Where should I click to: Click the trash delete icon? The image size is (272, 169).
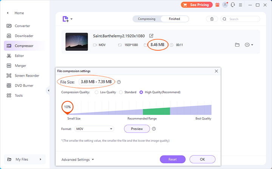212,19
